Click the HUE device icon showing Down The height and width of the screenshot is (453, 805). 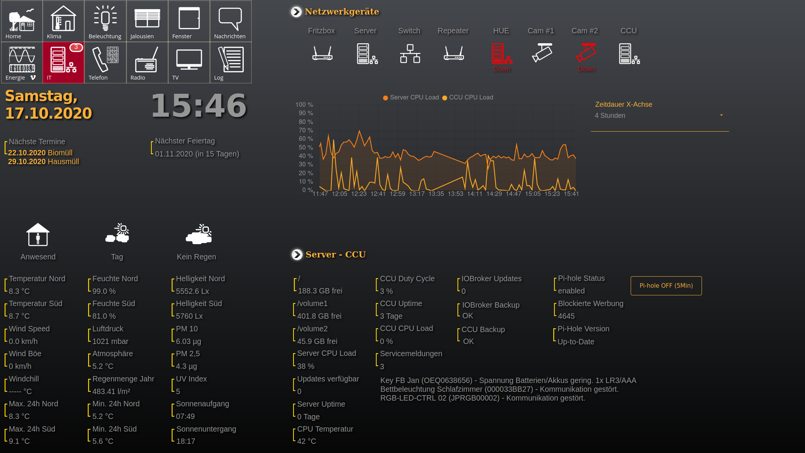(502, 54)
